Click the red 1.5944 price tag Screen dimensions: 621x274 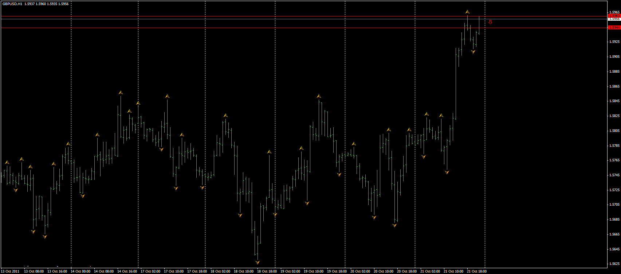(x=614, y=28)
